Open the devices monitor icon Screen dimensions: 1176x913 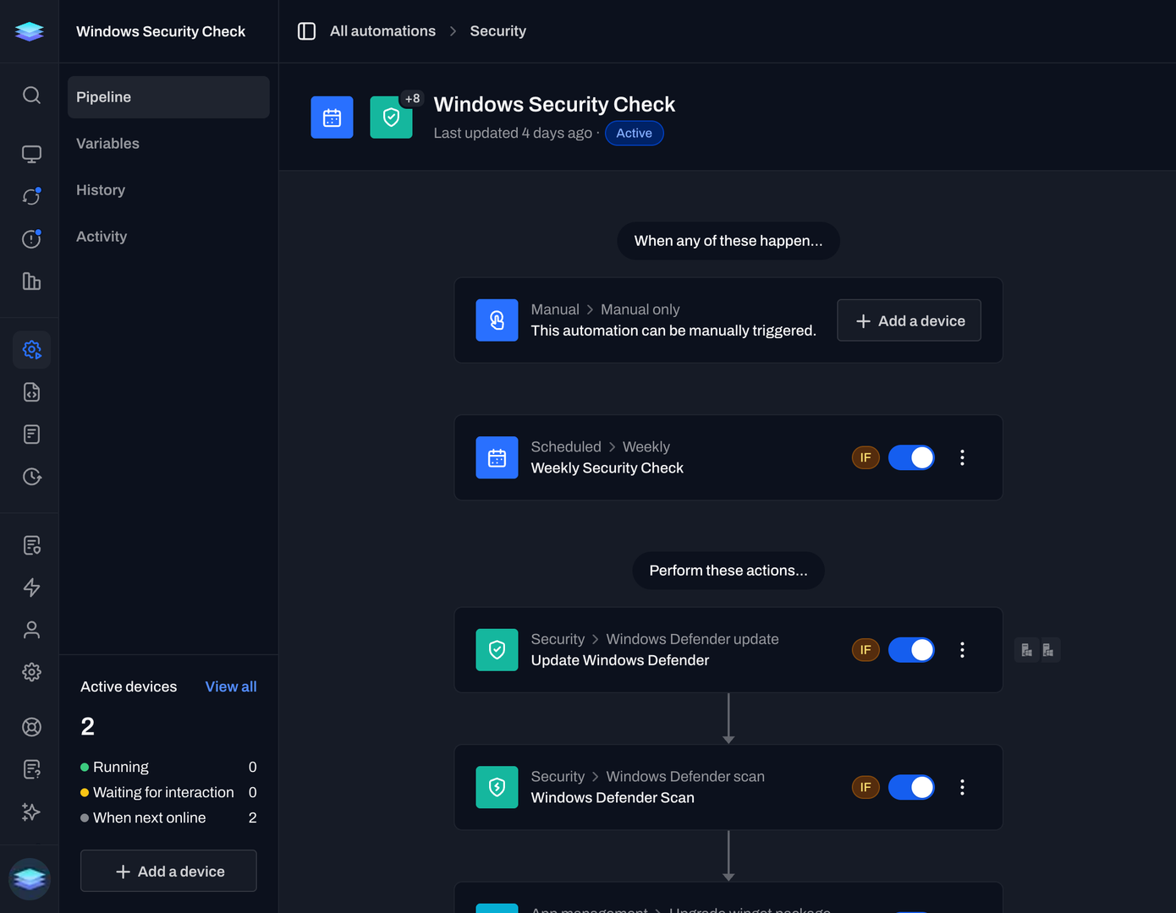click(31, 154)
